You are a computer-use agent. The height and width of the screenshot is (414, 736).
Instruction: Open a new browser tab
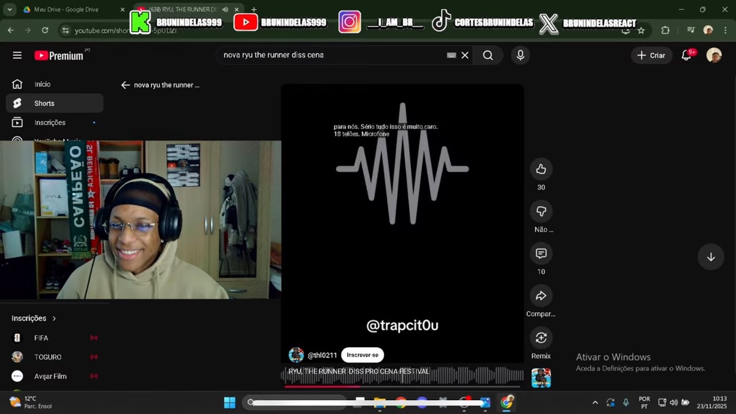click(x=254, y=10)
